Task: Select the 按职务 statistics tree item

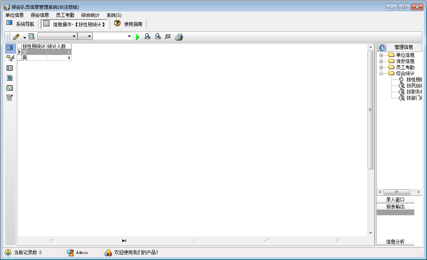Action: point(414,92)
